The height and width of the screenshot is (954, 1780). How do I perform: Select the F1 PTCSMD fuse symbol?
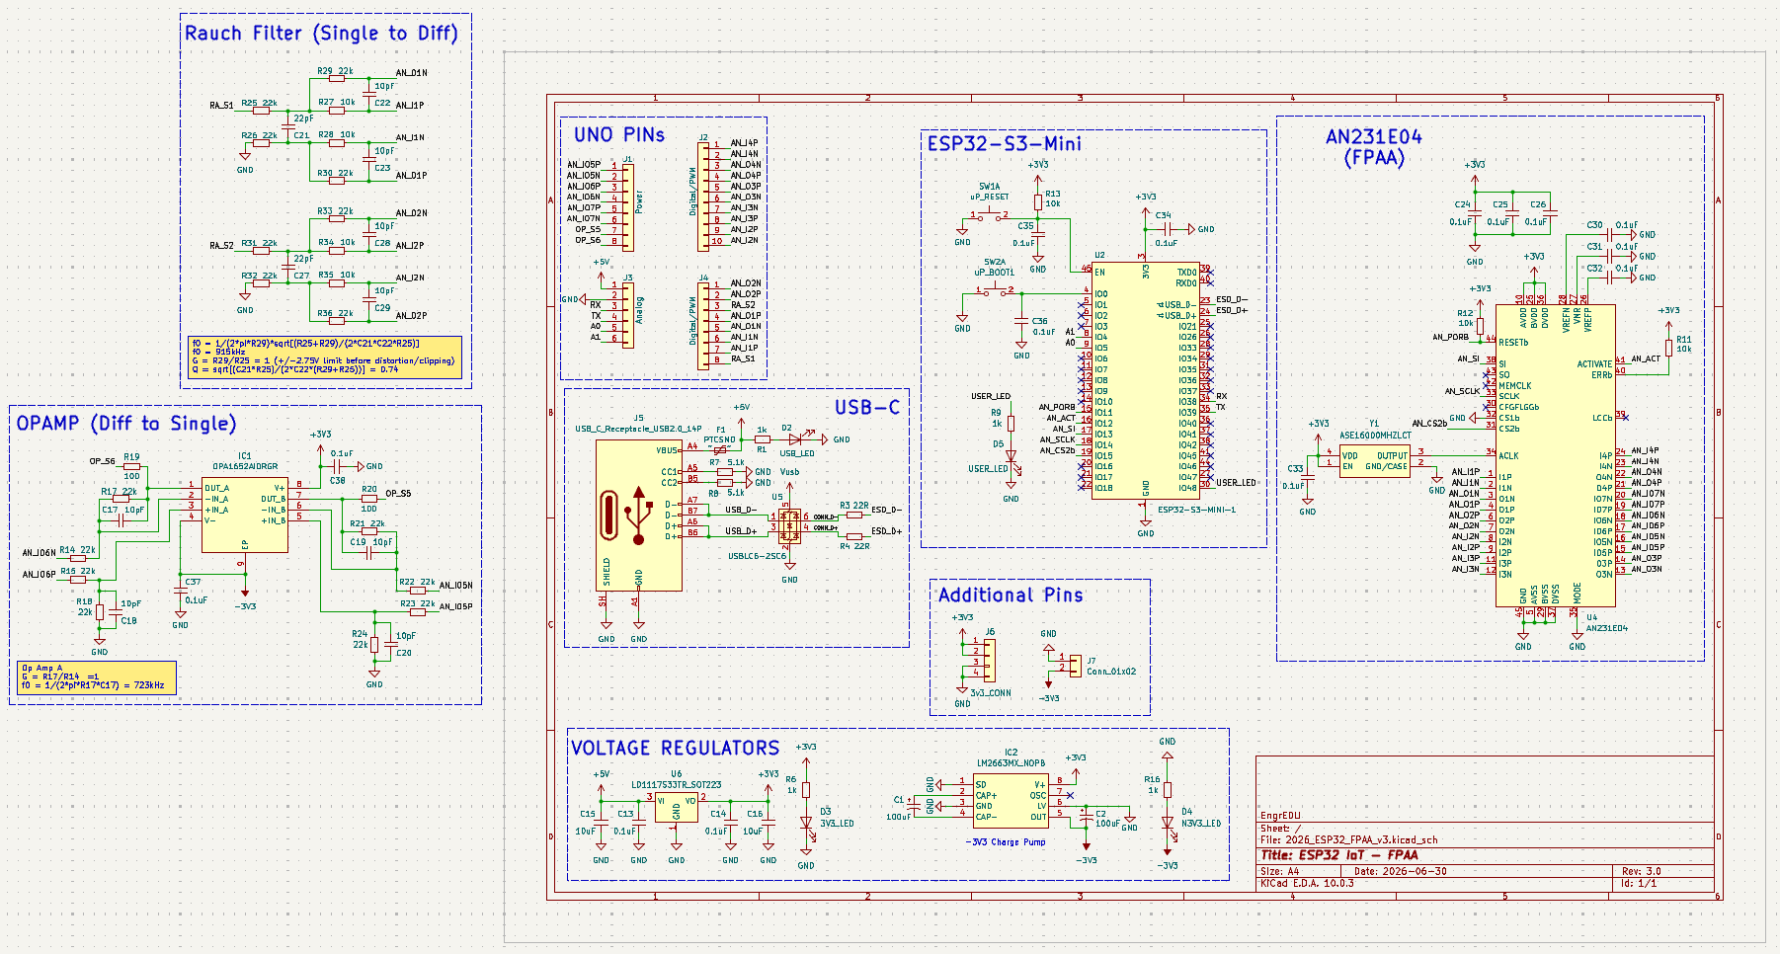pos(720,449)
